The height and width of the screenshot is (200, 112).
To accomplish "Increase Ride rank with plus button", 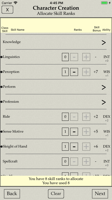I will [86, 117].
